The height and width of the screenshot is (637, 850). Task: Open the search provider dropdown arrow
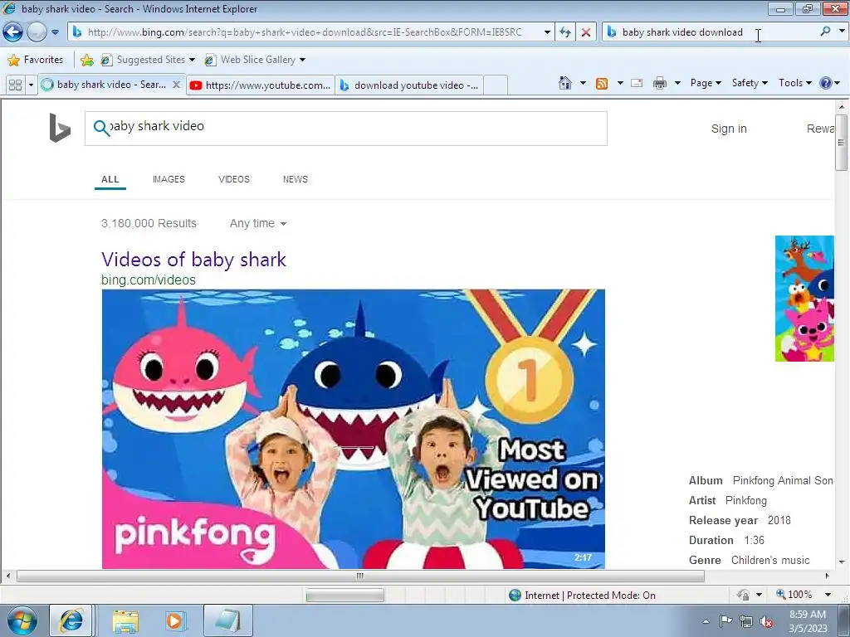click(x=842, y=32)
